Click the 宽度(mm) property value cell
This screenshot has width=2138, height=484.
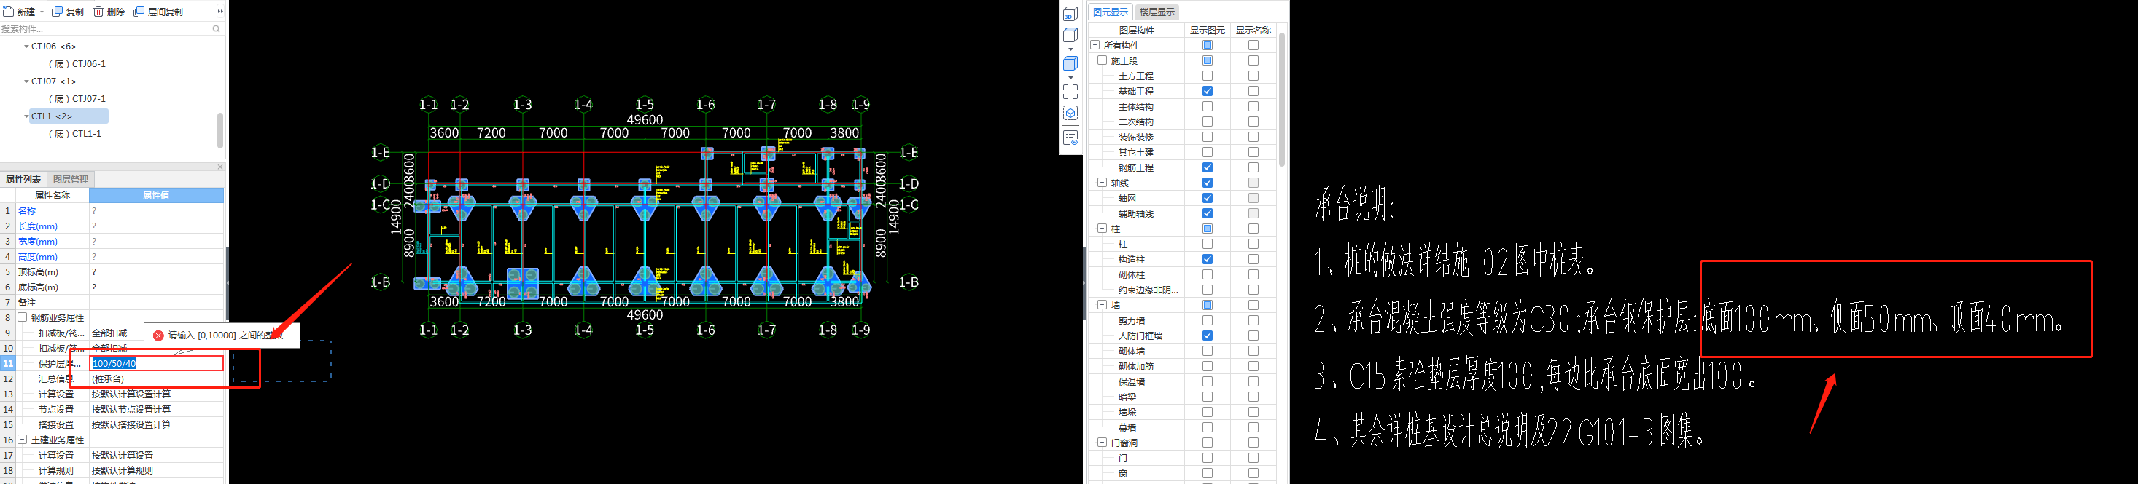coord(156,241)
